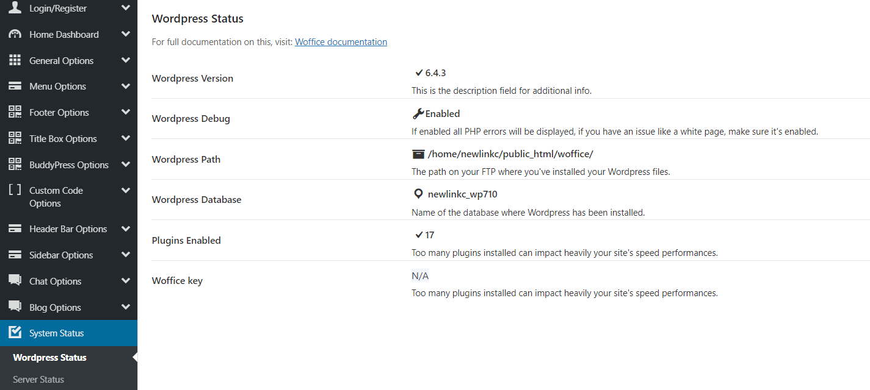The width and height of the screenshot is (870, 390).
Task: Click the Home Dashboard menu entry
Action: (64, 34)
